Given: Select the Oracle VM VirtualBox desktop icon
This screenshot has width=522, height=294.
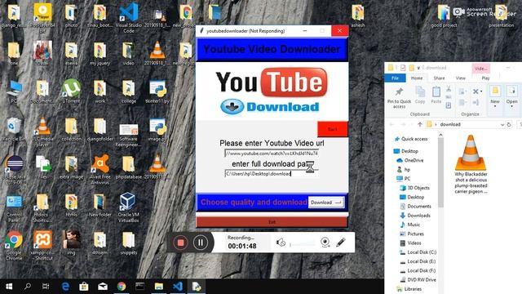Looking at the screenshot, I should coord(128,207).
